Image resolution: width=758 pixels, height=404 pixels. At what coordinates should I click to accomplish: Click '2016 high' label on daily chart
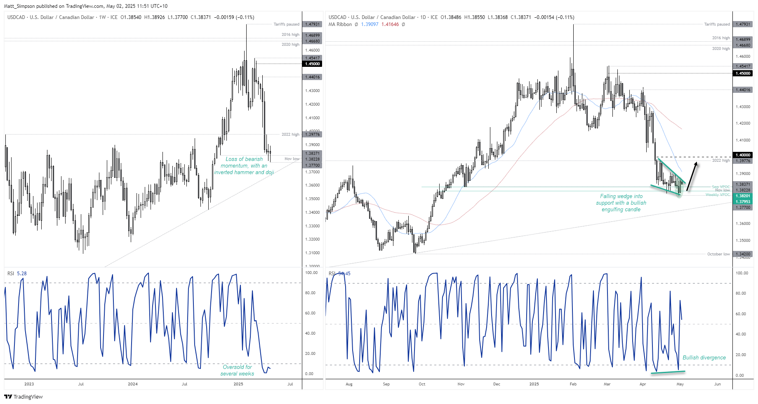click(721, 38)
